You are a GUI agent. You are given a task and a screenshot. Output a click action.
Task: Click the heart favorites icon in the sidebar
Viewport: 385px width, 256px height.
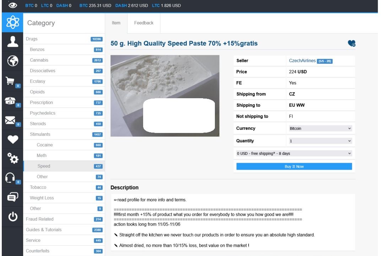coord(12,140)
